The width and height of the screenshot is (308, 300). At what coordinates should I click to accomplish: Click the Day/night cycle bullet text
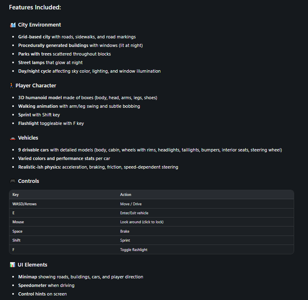tap(89, 71)
